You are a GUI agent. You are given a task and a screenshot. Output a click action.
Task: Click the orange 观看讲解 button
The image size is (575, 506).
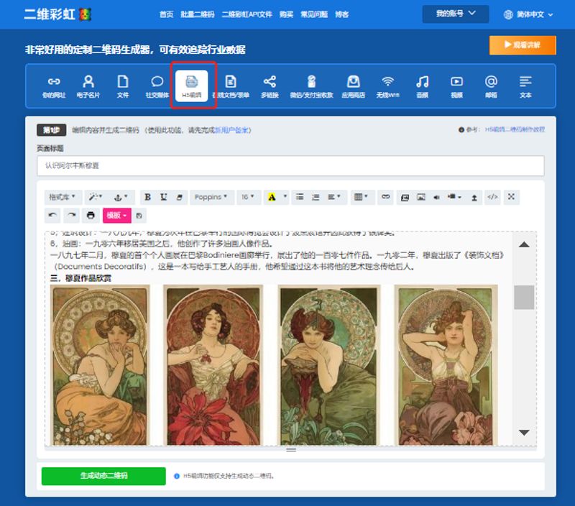point(523,45)
